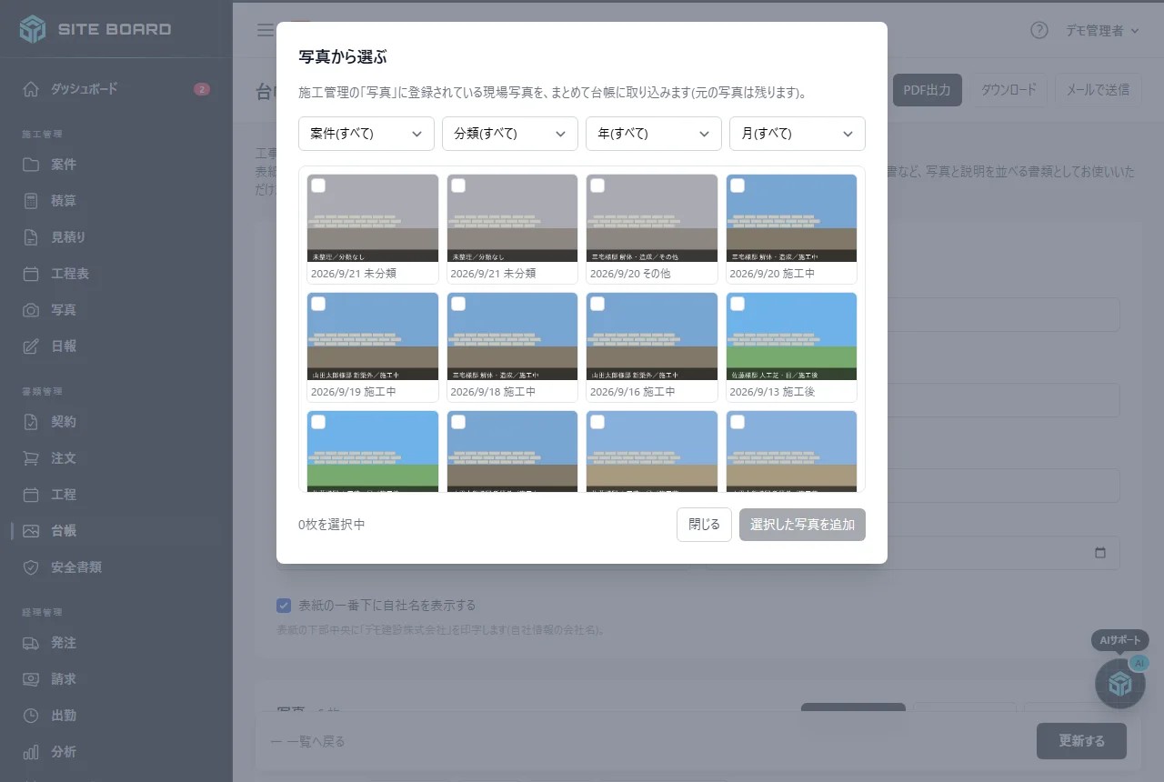This screenshot has height=782, width=1164.
Task: Check the 2026/9/20 施工中 photo checkbox
Action: click(x=738, y=185)
